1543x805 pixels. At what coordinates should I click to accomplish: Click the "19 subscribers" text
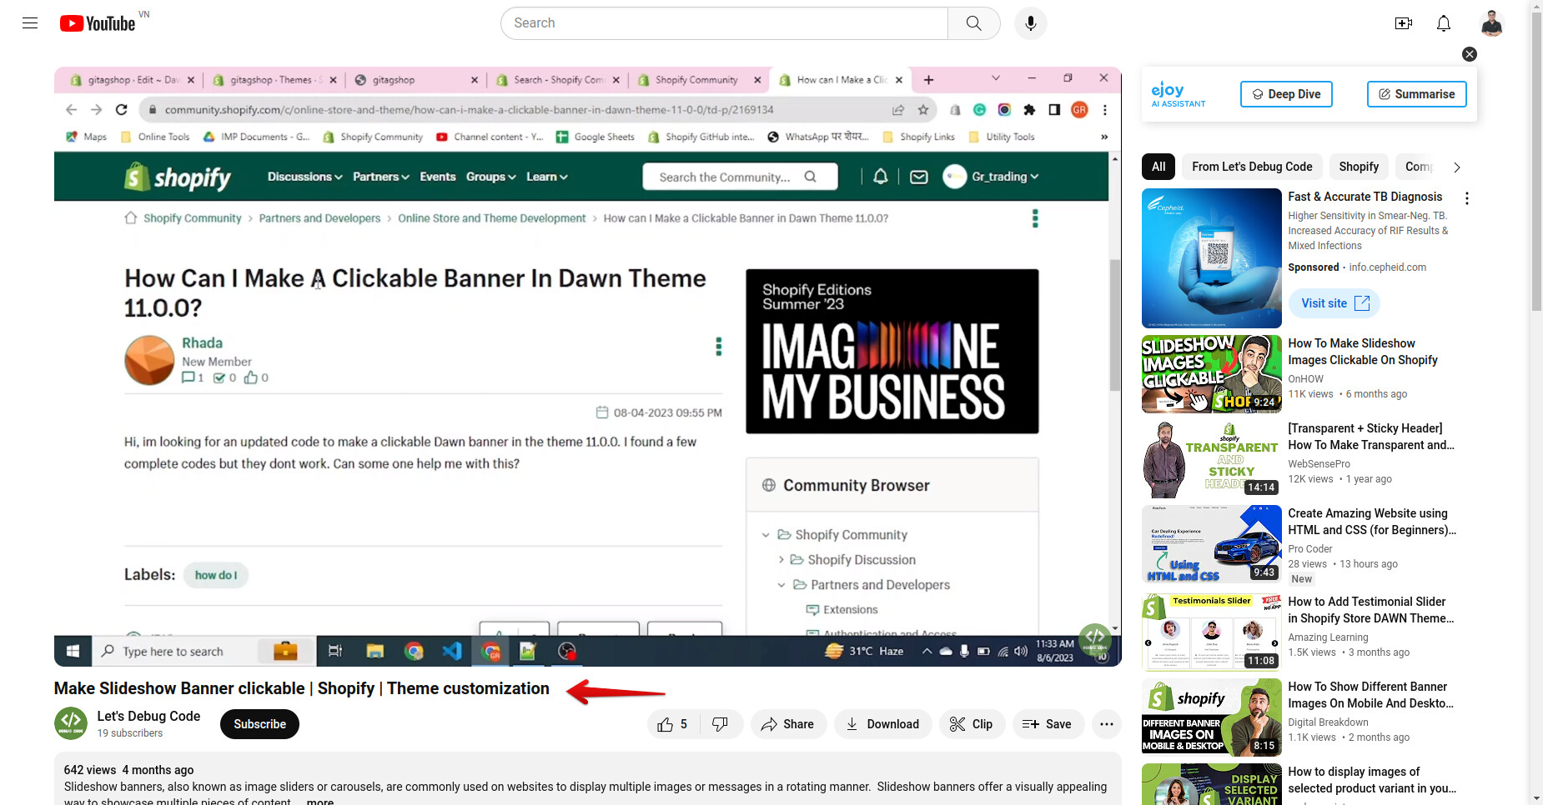(130, 733)
